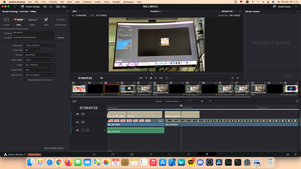Image resolution: width=301 pixels, height=169 pixels.
Task: Open the Fusion page icon
Action: [x=151, y=154]
